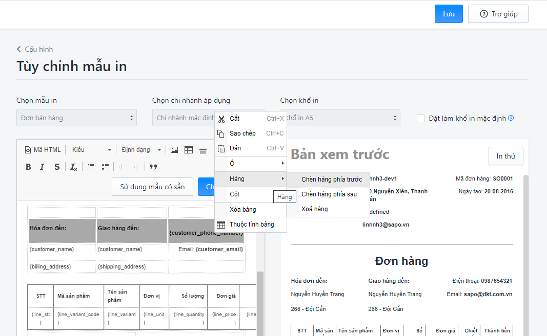Insert a numbered list
This screenshot has height=336, width=547.
(91, 167)
